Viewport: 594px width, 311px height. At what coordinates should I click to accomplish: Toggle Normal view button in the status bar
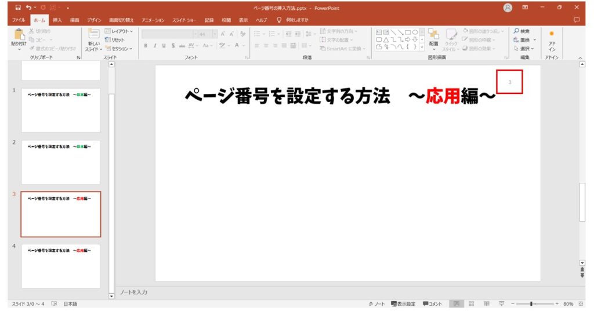(x=457, y=304)
